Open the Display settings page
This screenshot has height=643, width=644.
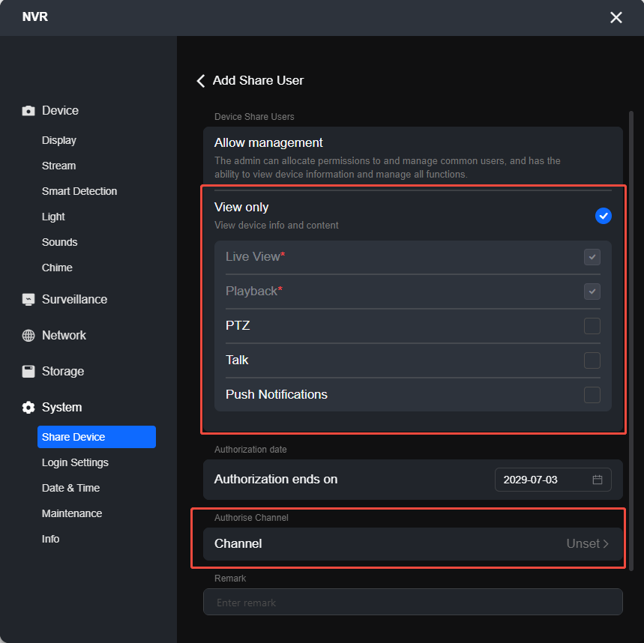pyautogui.click(x=59, y=140)
